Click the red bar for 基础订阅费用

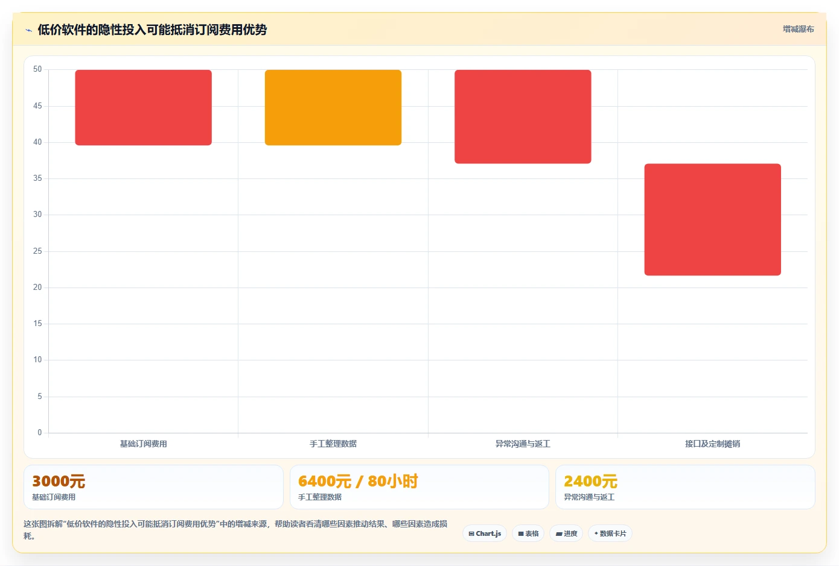[x=144, y=107]
